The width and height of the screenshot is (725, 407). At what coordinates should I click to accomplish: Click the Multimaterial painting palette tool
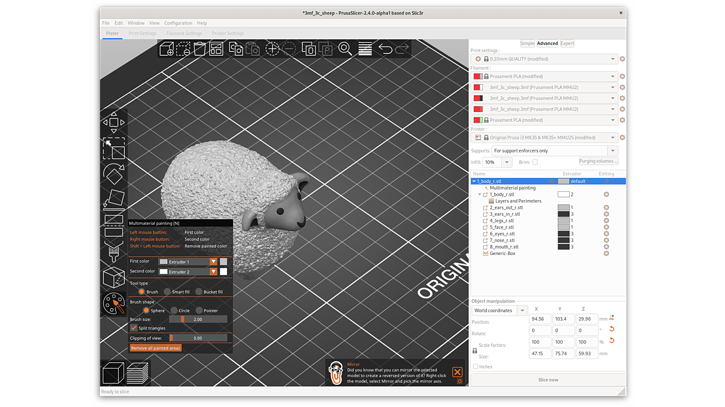click(114, 304)
